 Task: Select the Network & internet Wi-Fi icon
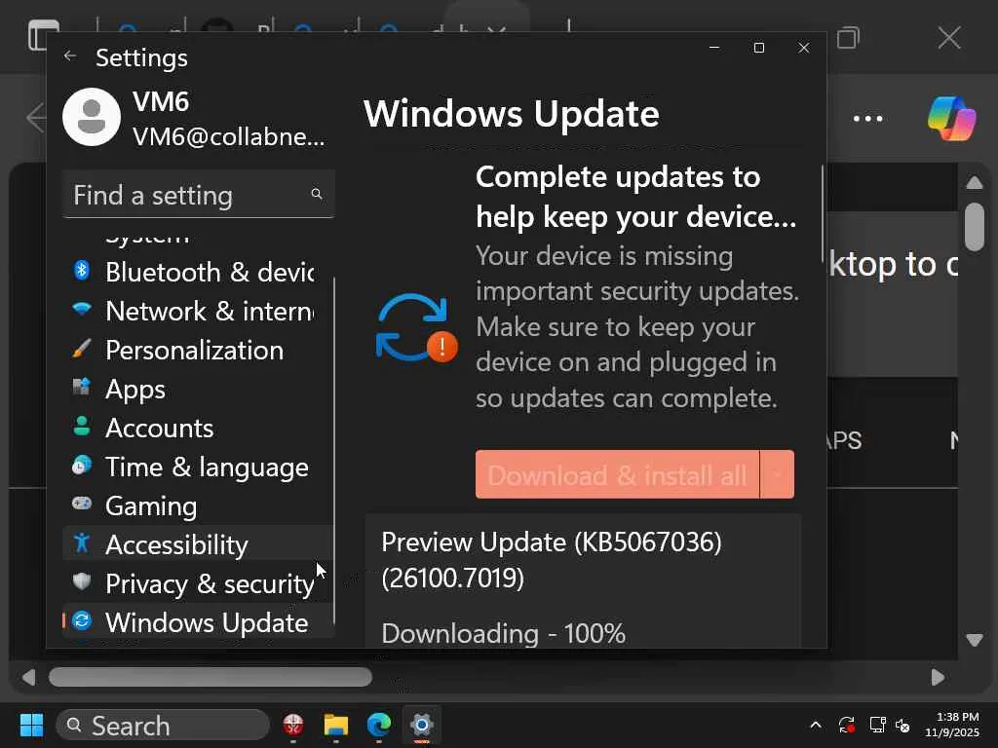(x=82, y=310)
